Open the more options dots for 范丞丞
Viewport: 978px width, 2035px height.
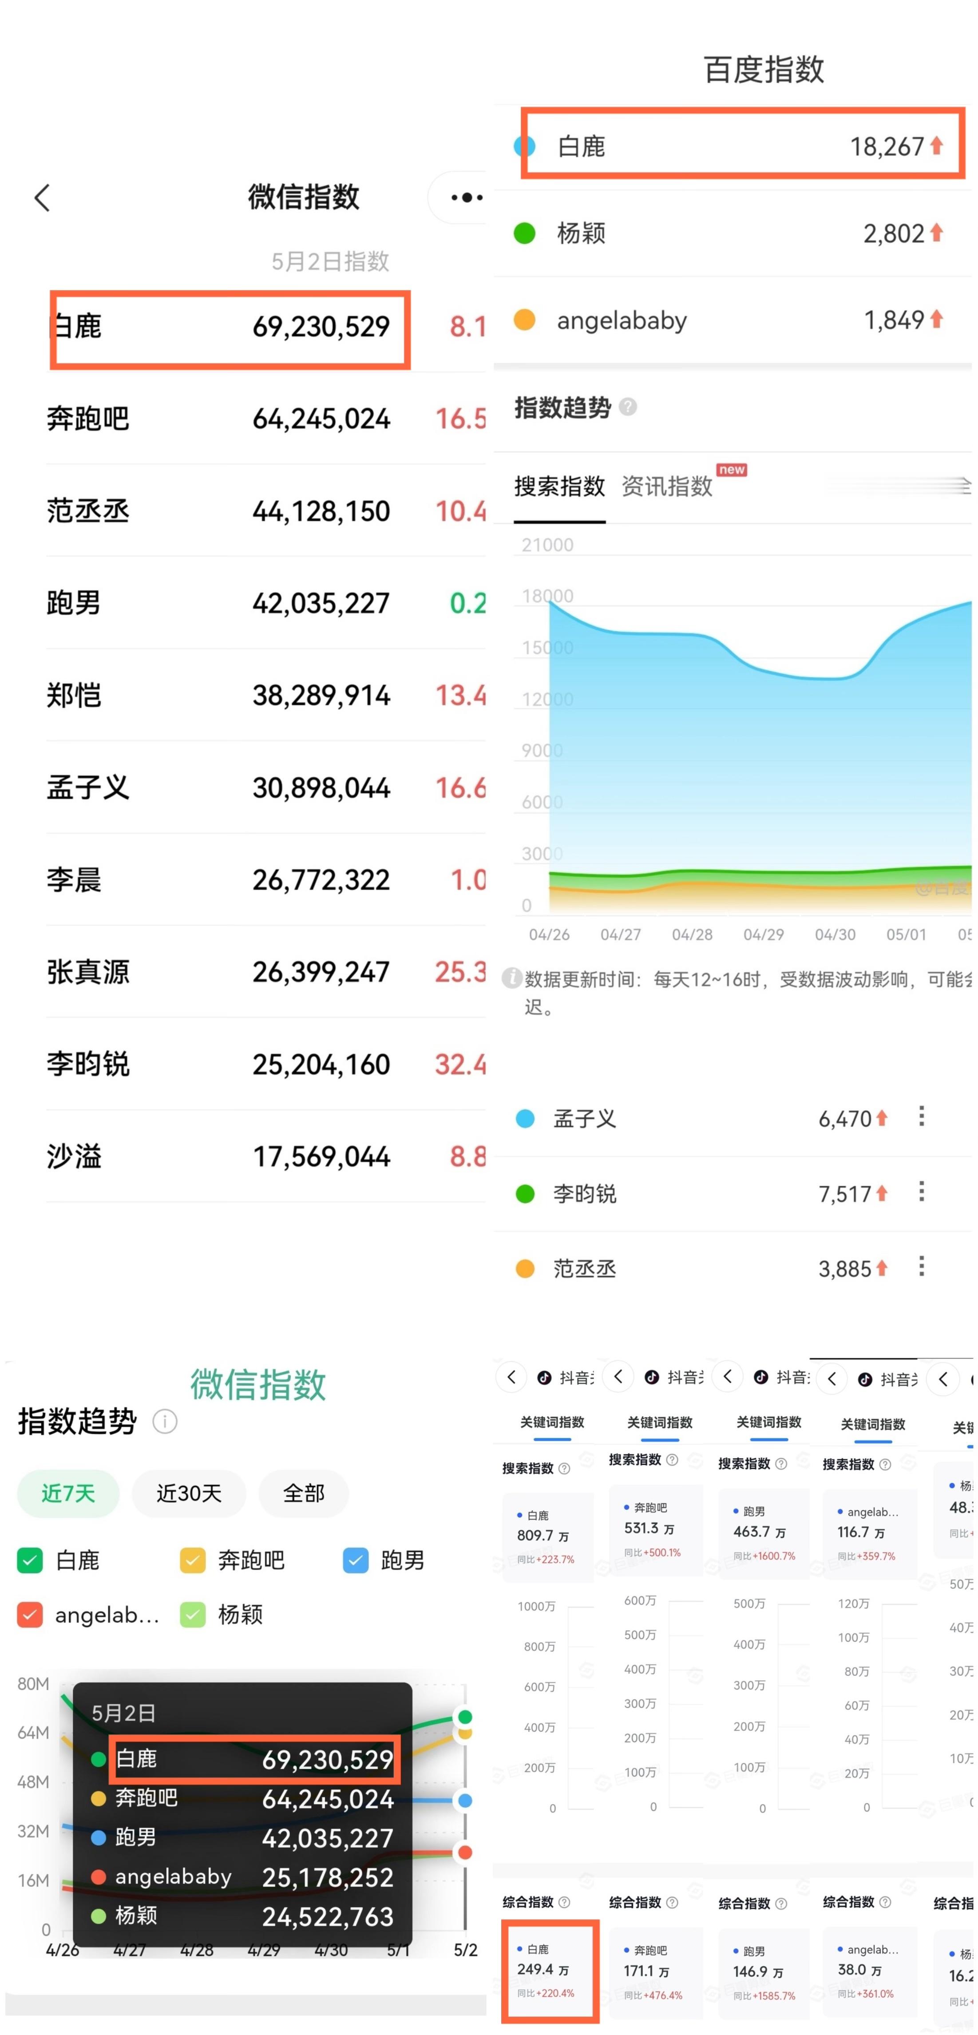[x=921, y=1267]
